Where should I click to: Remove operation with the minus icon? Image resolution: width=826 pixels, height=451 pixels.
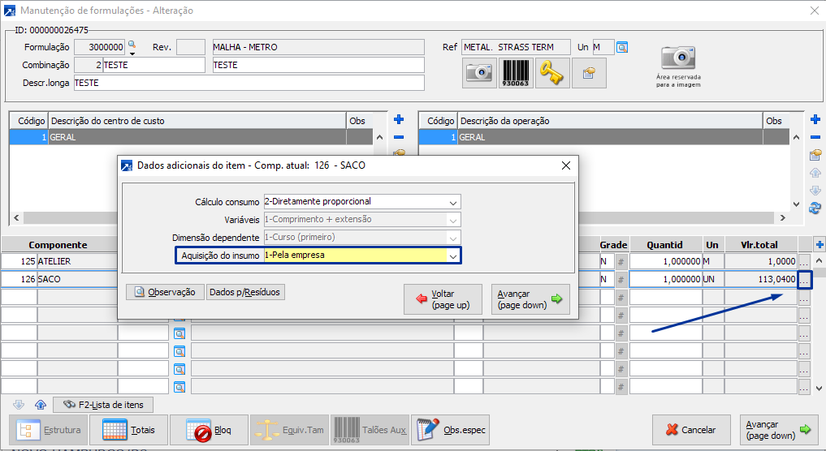[x=815, y=137]
